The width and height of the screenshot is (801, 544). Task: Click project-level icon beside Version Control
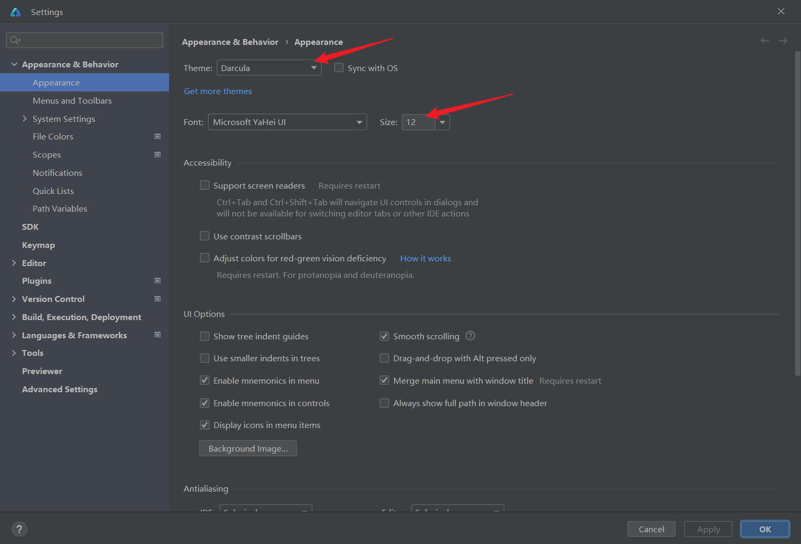158,299
